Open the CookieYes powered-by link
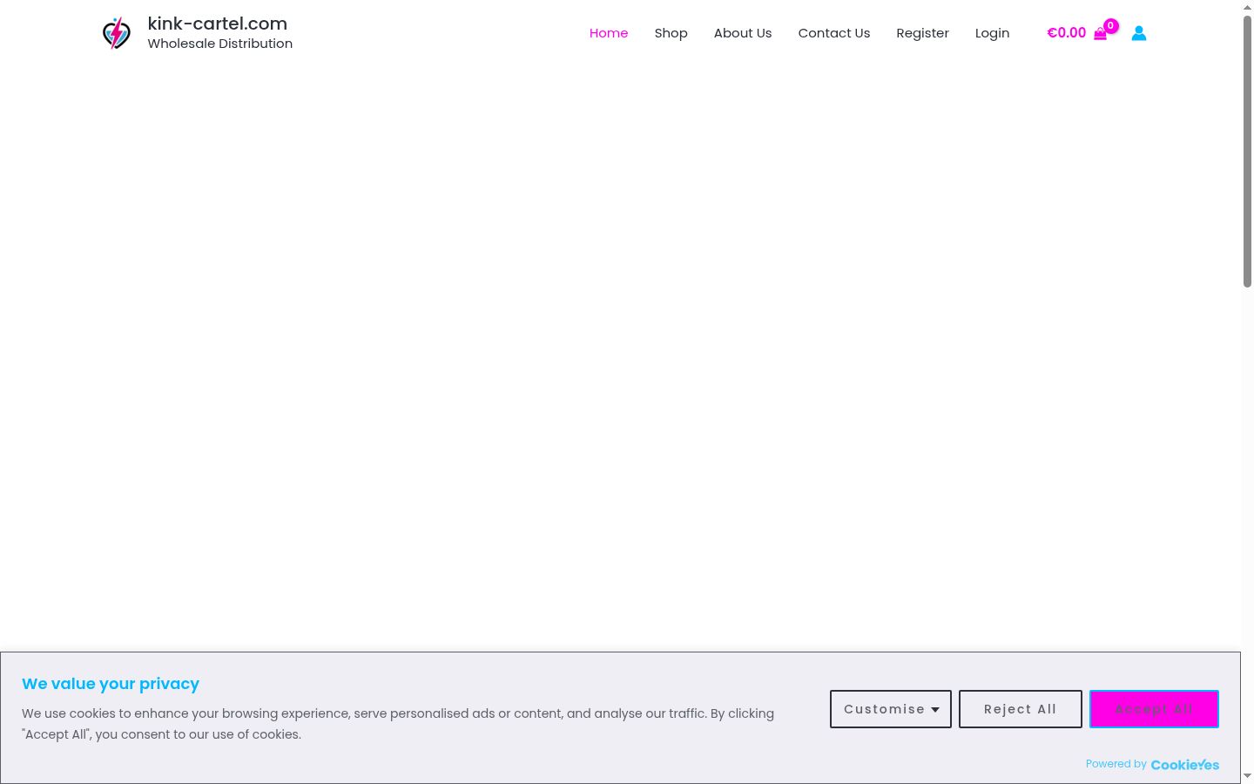 [x=1185, y=765]
